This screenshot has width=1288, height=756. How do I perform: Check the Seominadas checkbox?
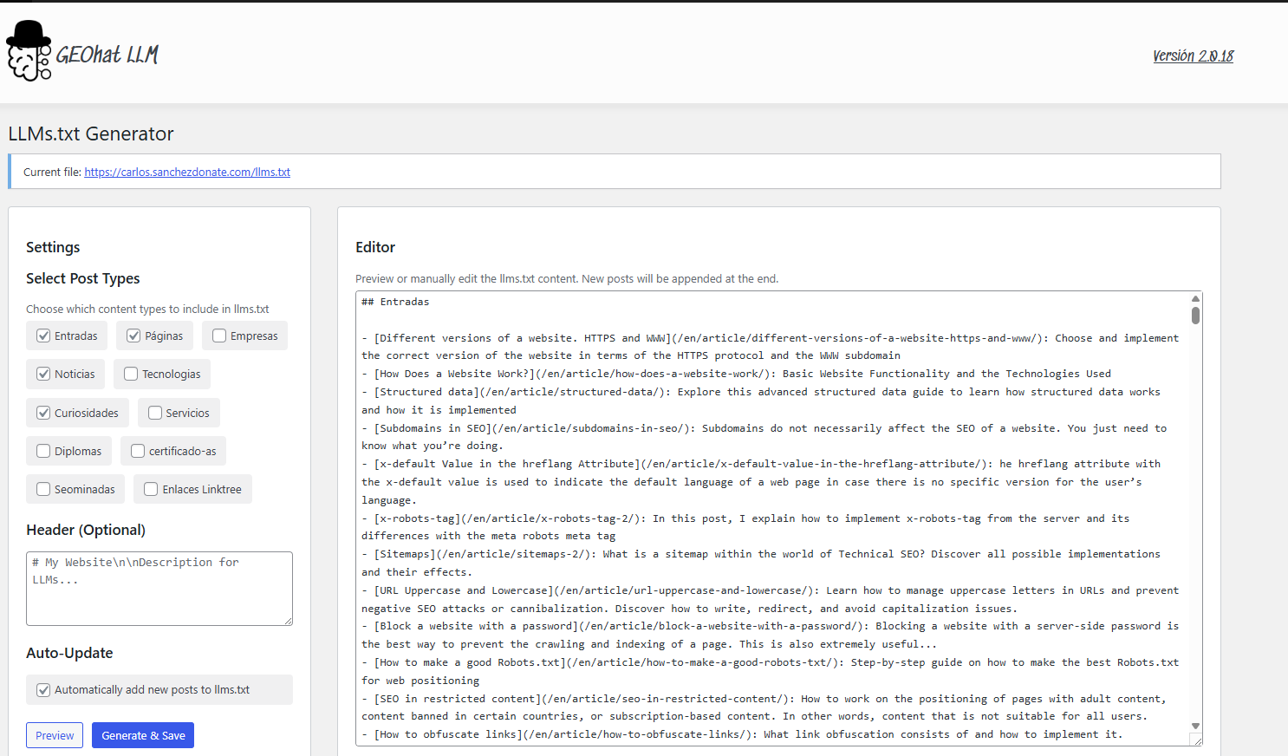[42, 489]
